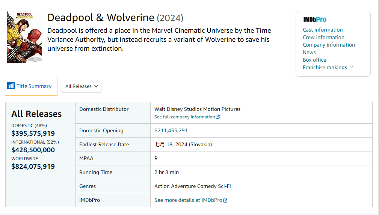Click the domestic opening amount $211,435,291
This screenshot has height=215, width=379.
tap(171, 131)
